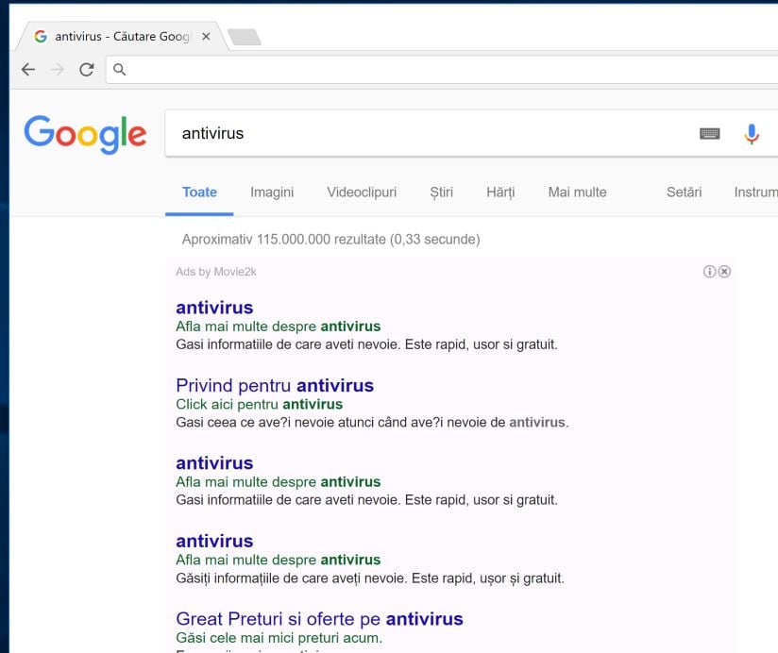Click the Click aici pentru antivirus text
Viewport: 778px width, 653px height.
pyautogui.click(x=259, y=405)
